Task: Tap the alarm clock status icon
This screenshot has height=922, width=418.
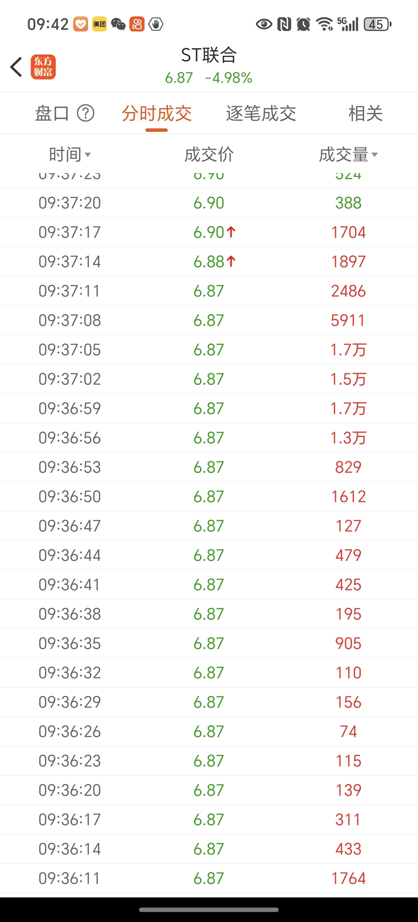Action: 304,24
